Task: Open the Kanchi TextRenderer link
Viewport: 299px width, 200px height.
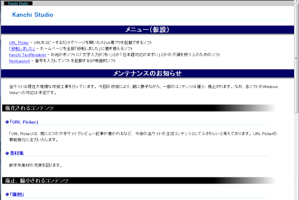Action: (28, 55)
